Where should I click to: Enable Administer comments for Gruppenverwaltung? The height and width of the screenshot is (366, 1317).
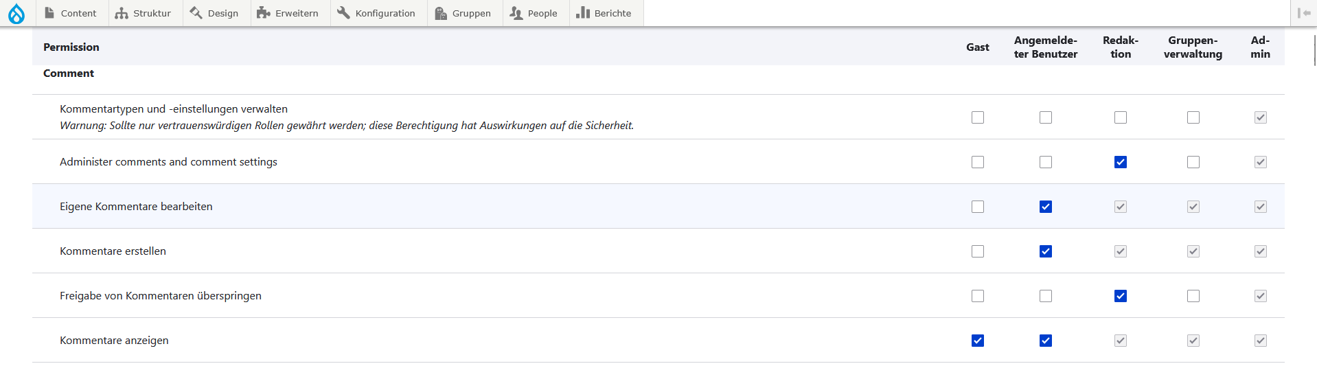click(1193, 162)
